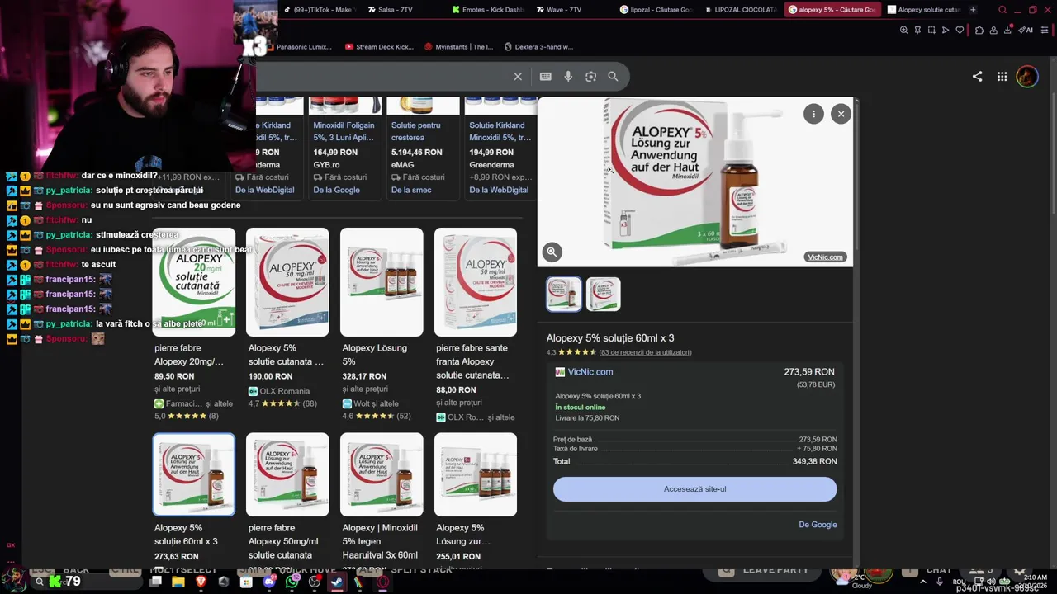Open Stream Deck Kick bookmark

coord(379,47)
